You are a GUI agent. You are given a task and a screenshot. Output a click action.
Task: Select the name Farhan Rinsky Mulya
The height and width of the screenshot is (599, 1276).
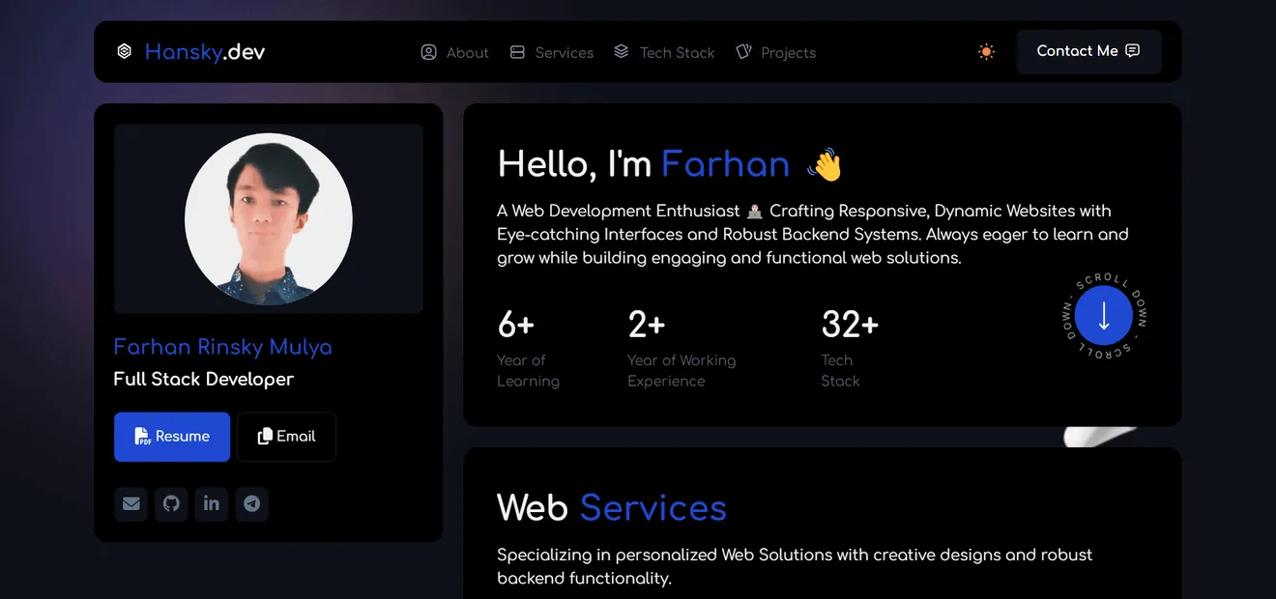tap(222, 347)
